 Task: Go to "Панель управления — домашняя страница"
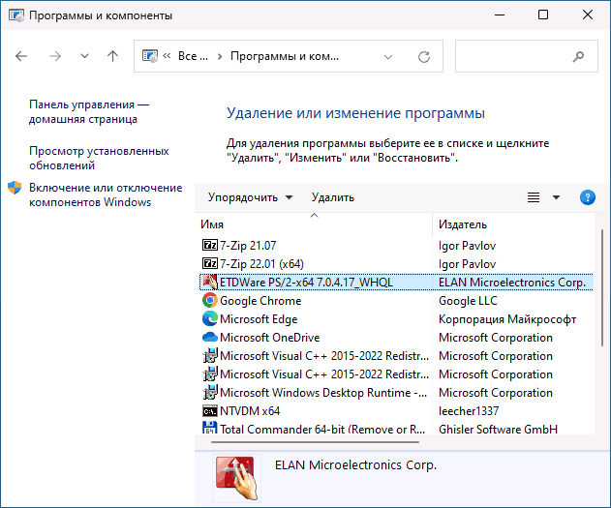coord(89,111)
